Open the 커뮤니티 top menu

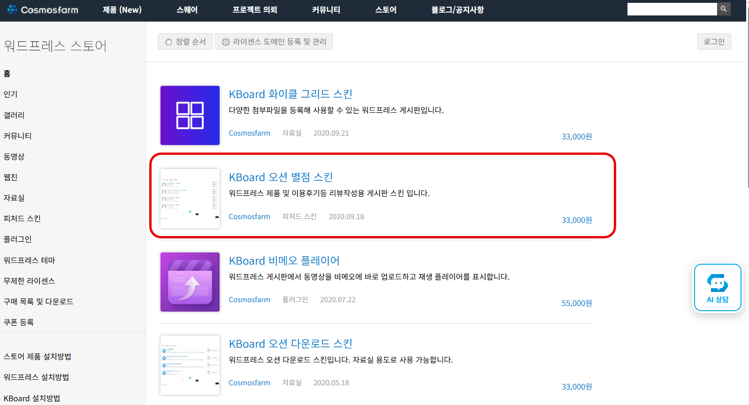pyautogui.click(x=326, y=10)
